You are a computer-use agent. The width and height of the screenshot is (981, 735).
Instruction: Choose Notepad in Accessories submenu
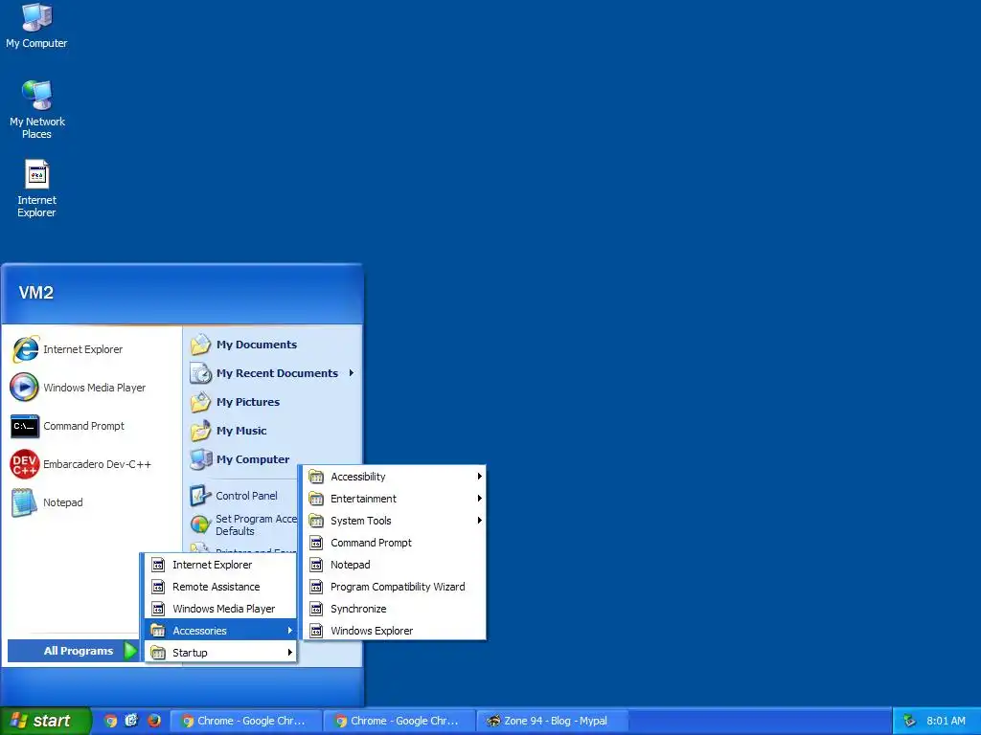tap(394, 565)
